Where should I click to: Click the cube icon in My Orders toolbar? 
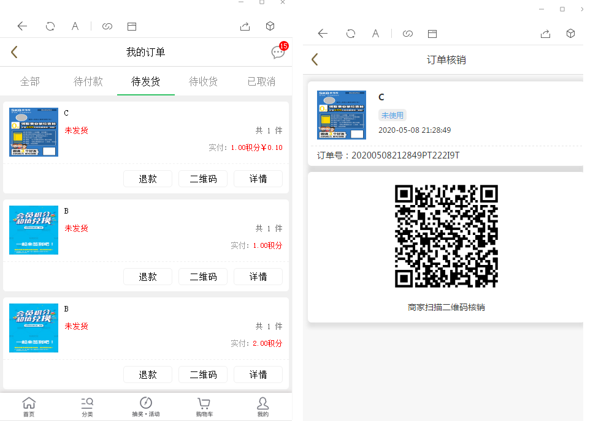(270, 26)
